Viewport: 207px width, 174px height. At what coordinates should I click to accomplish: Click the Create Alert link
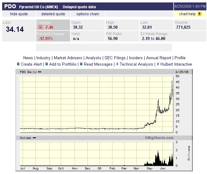31,64
